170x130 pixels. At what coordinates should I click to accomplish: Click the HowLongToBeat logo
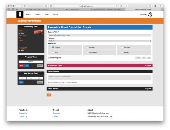tap(20, 14)
